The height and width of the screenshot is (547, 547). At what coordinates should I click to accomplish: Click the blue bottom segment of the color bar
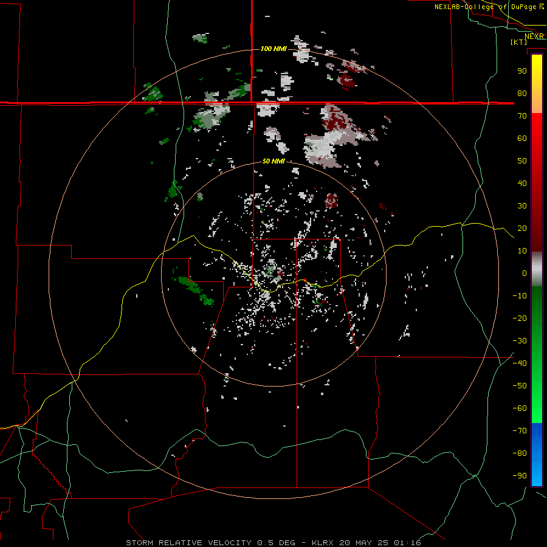point(537,454)
